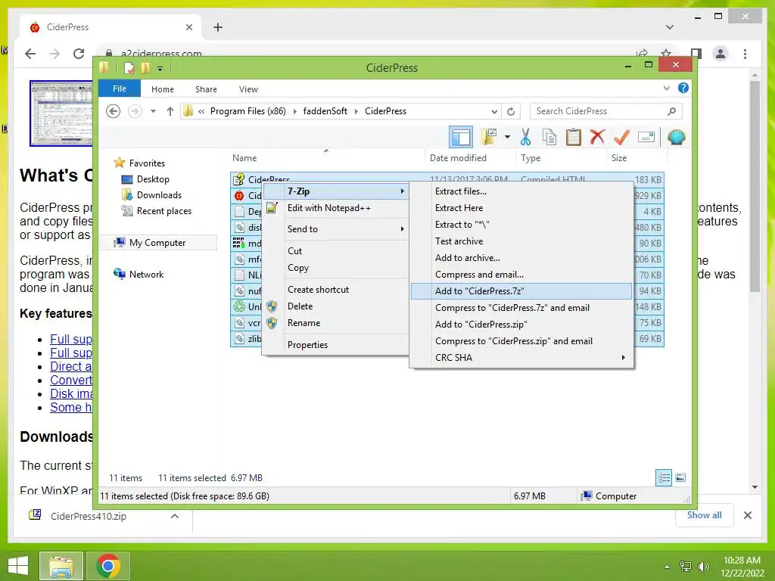Expand the address bar history dropdown
775x581 pixels.
[x=494, y=111]
